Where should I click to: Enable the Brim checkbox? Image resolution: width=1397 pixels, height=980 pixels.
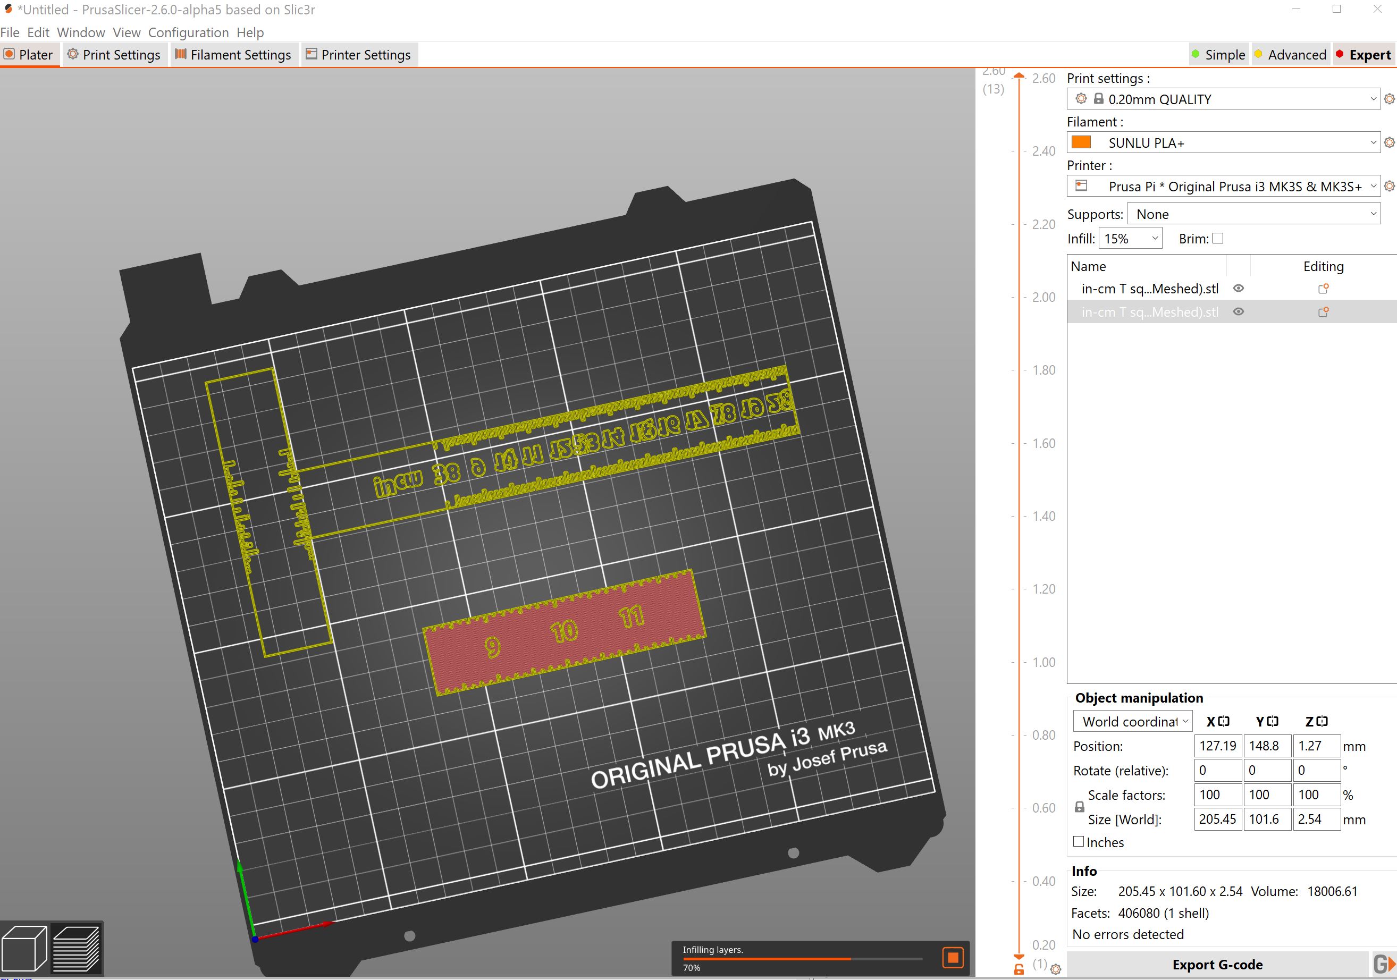[1217, 239]
